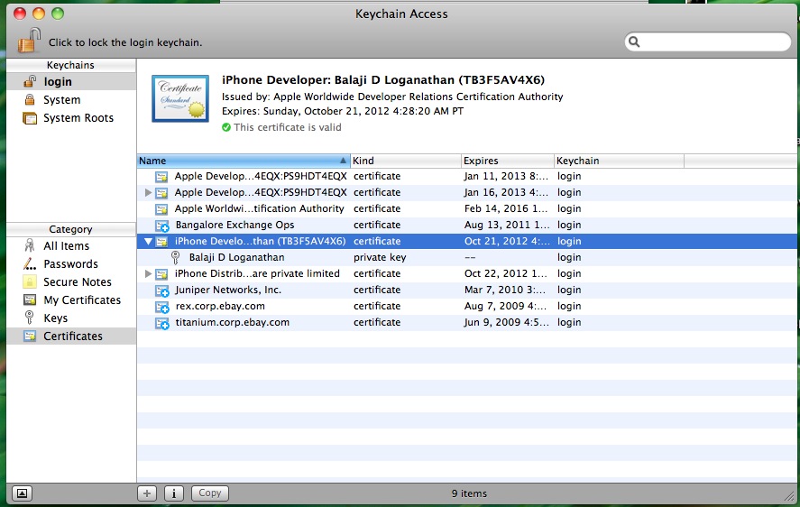Show the All Items category
The height and width of the screenshot is (507, 800).
pos(71,246)
